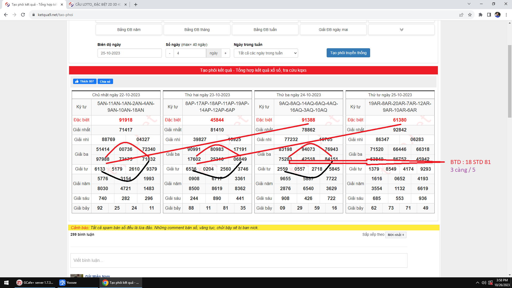This screenshot has width=512, height=288.
Task: Click the Chia sẻ share button
Action: coord(105,81)
